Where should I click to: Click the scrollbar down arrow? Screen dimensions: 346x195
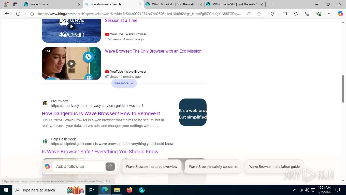click(343, 181)
